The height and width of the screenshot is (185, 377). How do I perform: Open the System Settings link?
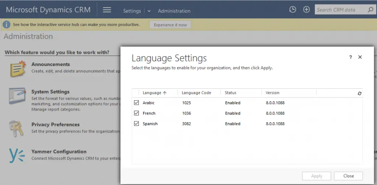tap(50, 91)
